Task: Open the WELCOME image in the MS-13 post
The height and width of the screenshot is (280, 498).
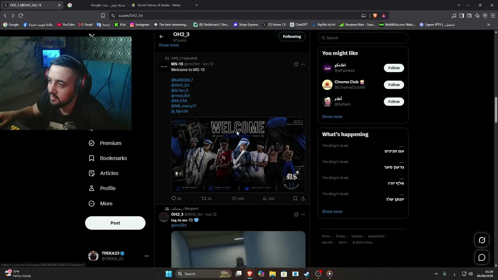Action: pos(238,155)
